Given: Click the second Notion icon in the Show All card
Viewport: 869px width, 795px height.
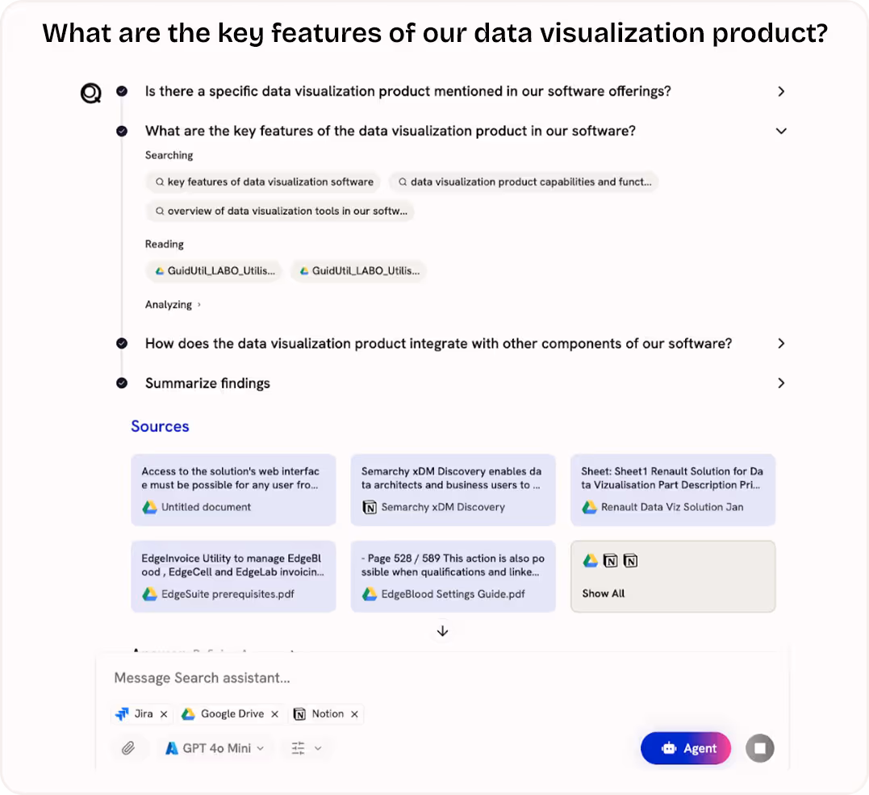Looking at the screenshot, I should [630, 561].
